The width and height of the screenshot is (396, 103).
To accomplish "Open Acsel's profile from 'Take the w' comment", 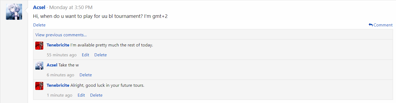I will click(52, 65).
